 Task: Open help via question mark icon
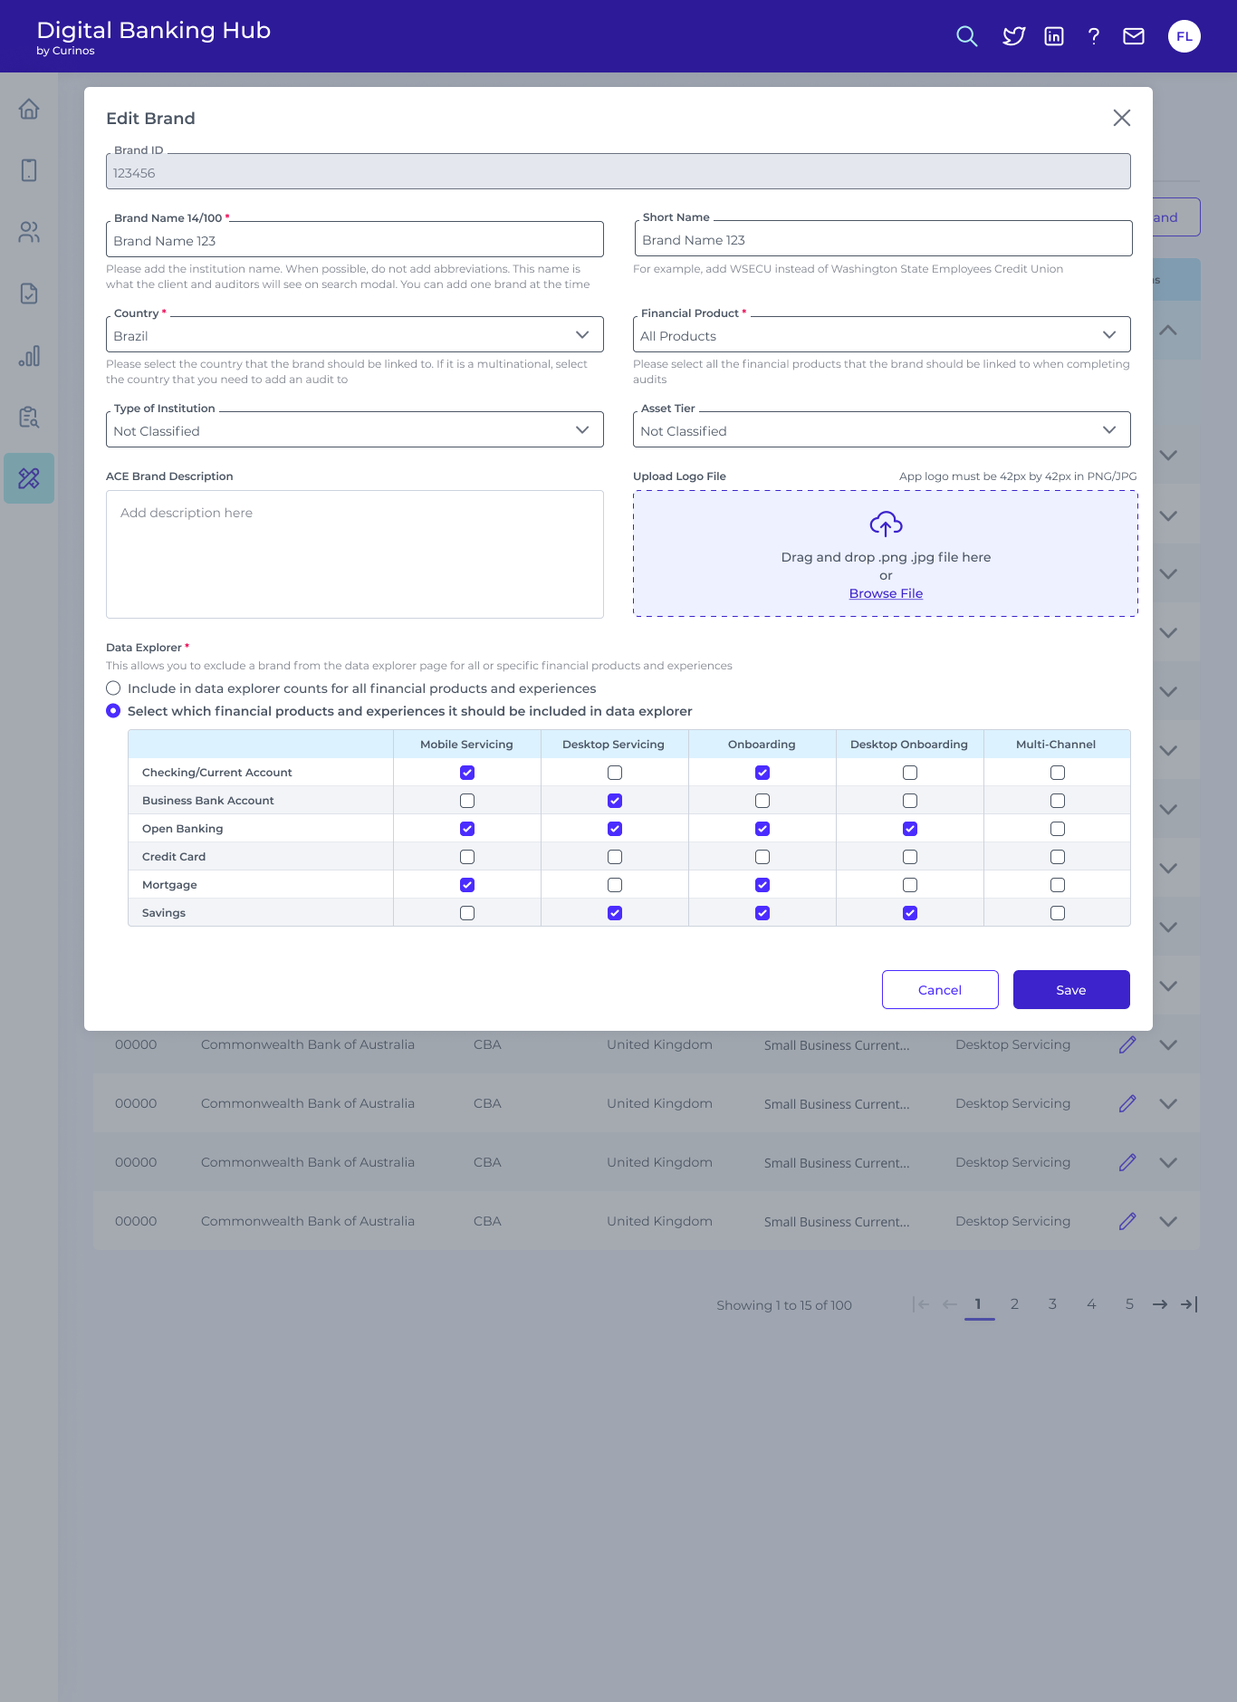coord(1094,36)
